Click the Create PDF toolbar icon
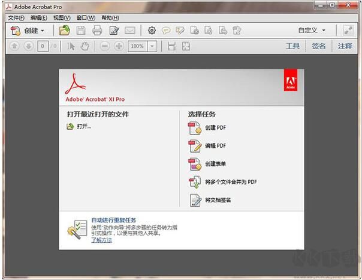Image resolution: width=362 pixels, height=280 pixels. pos(16,31)
